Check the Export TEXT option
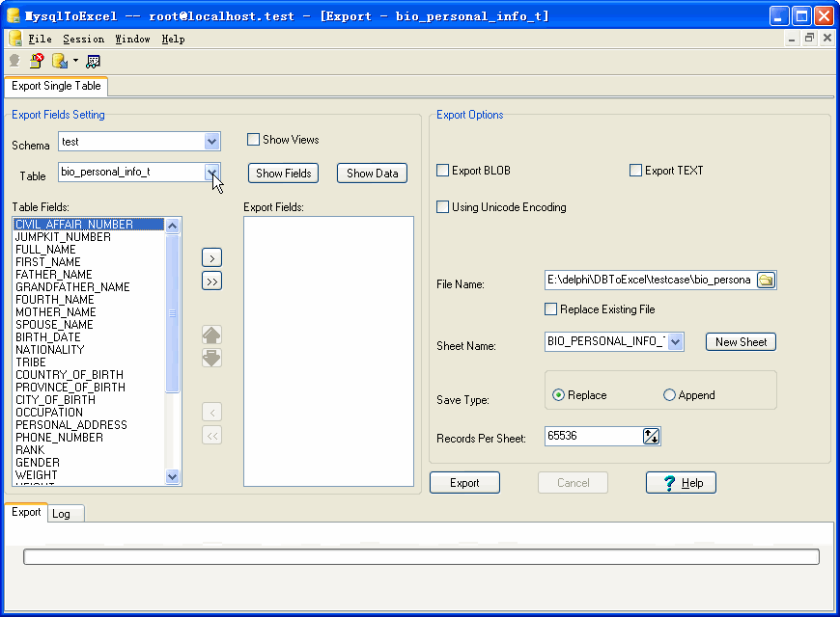This screenshot has width=840, height=617. (635, 171)
